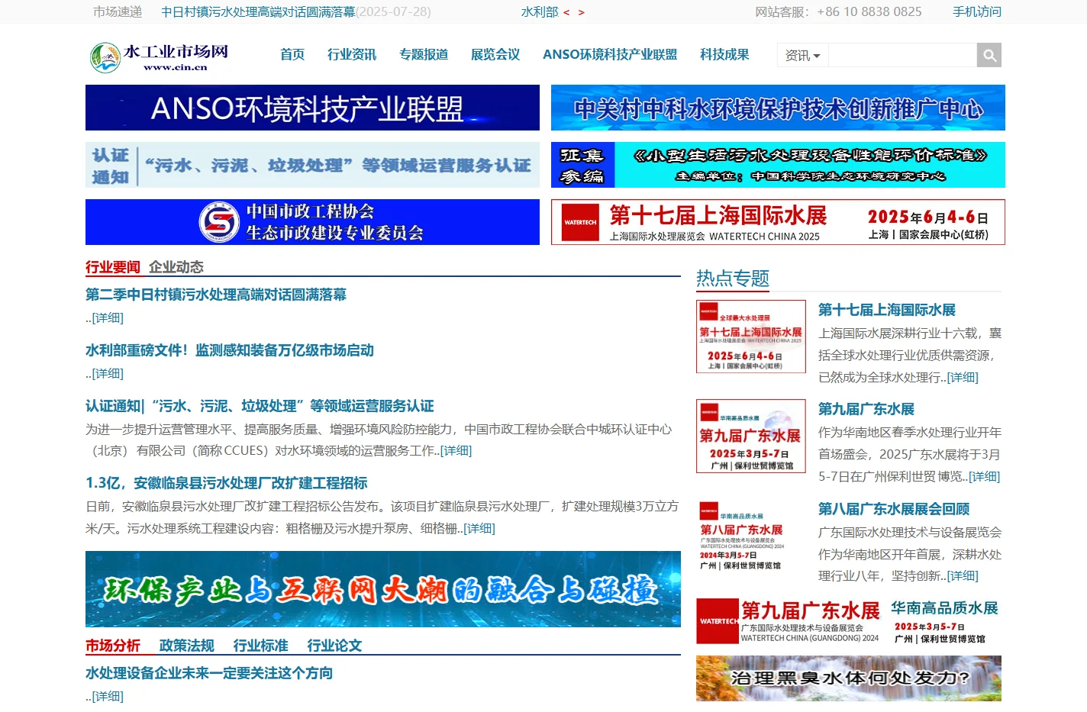This screenshot has width=1087, height=712.
Task: Open 中国市政工程协会 banner
Action: (x=312, y=222)
